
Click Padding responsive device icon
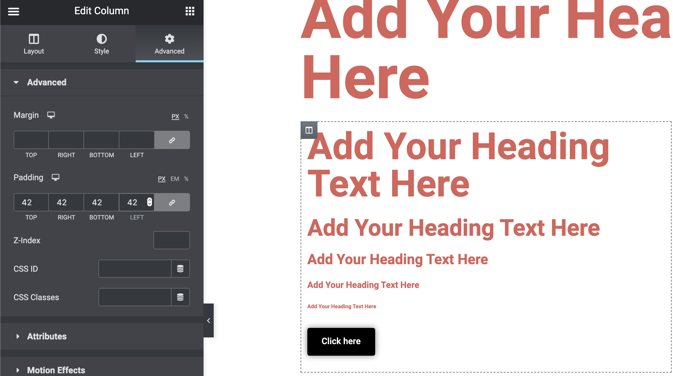[x=56, y=177]
